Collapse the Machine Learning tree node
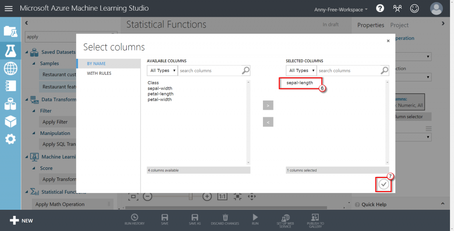The height and width of the screenshot is (231, 454). click(27, 157)
